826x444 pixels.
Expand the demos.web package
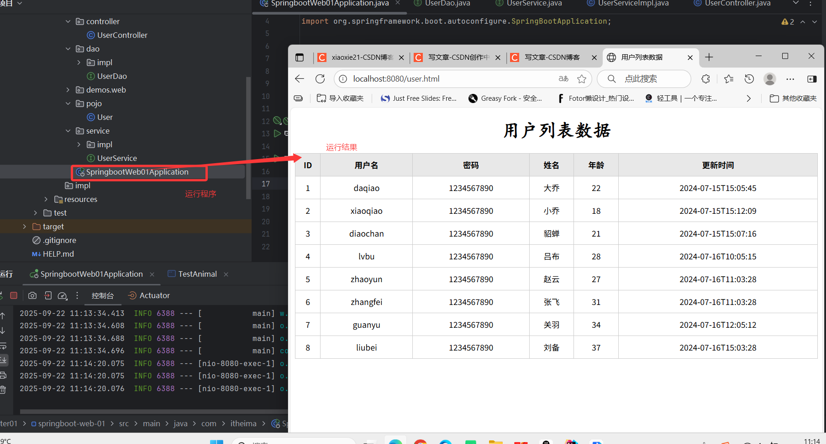(68, 90)
